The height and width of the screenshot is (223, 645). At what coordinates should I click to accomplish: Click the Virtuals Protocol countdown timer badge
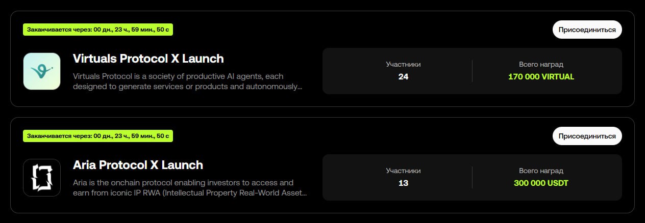click(98, 30)
